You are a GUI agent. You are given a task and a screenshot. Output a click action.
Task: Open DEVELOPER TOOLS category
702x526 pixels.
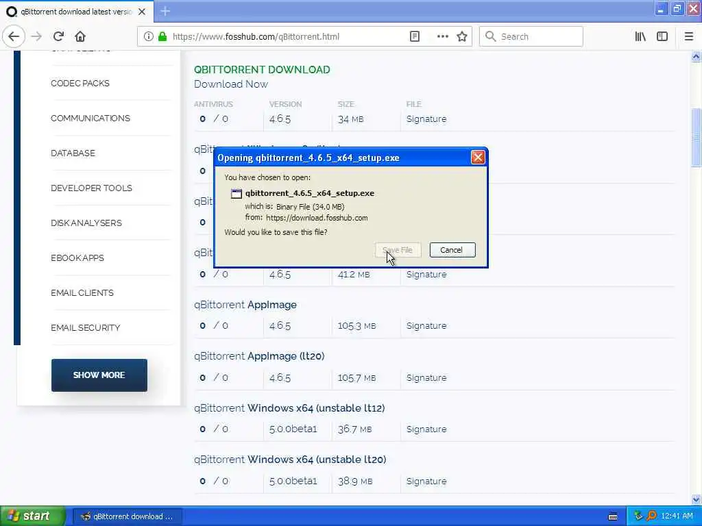[x=91, y=188]
